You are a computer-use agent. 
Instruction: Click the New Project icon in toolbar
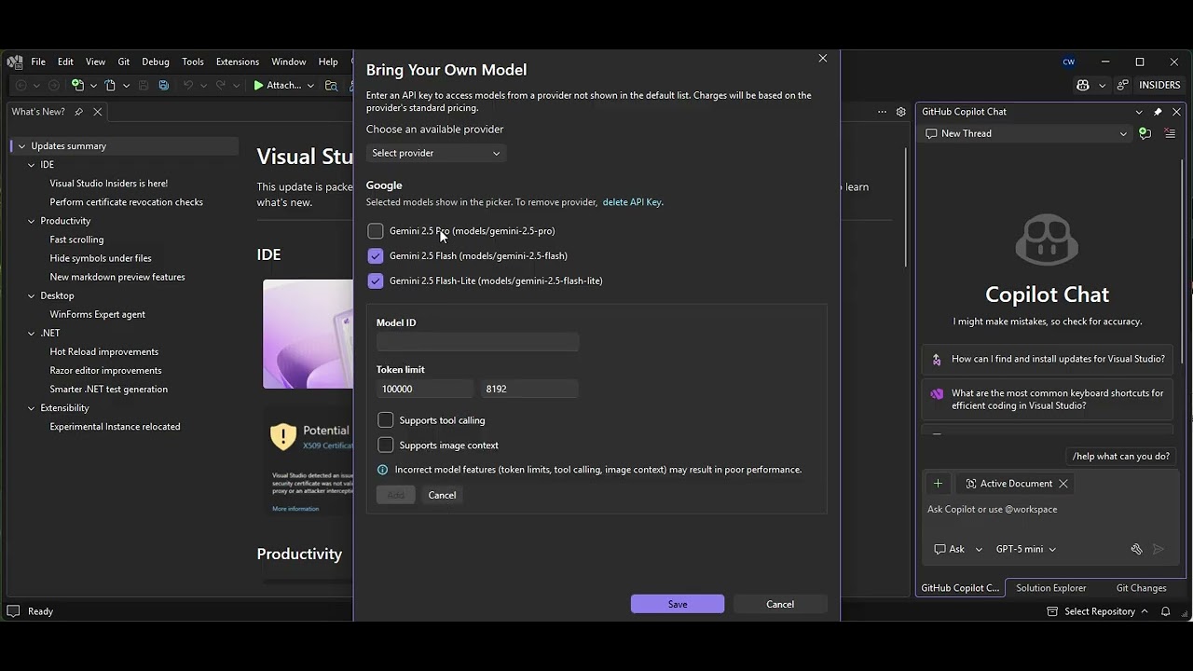(78, 85)
